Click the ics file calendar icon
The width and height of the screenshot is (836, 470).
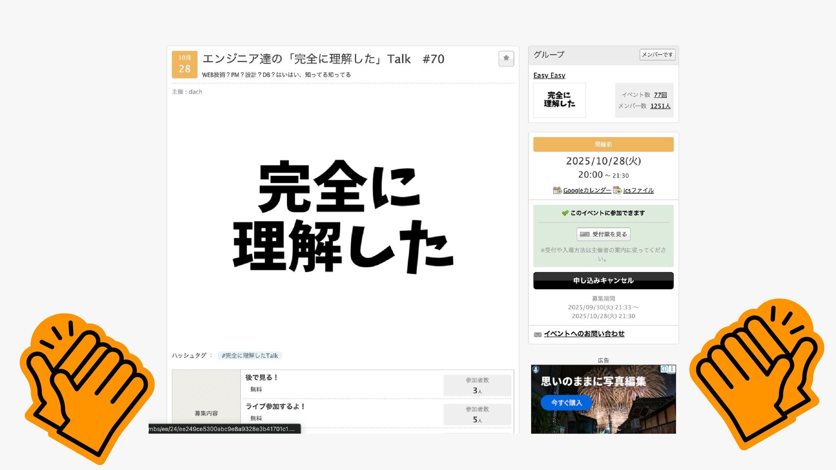tap(617, 190)
